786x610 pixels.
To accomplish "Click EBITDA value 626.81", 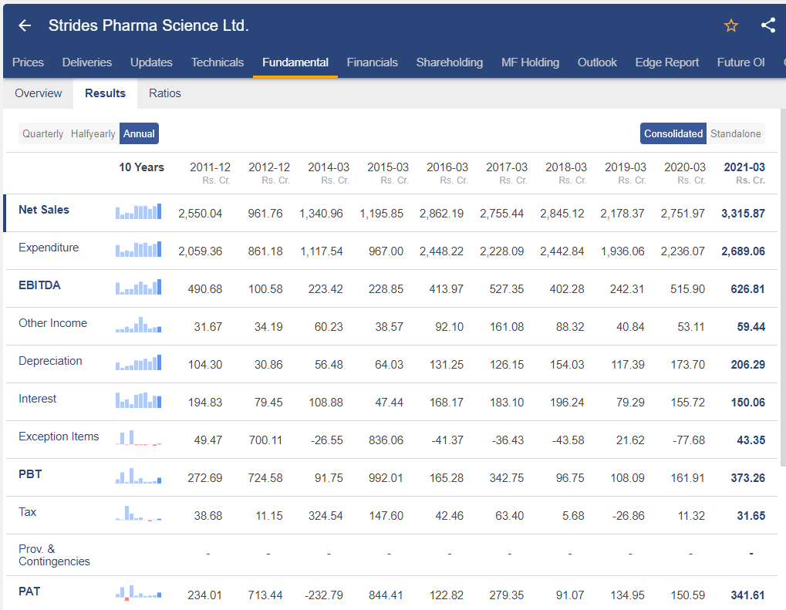I will point(747,289).
